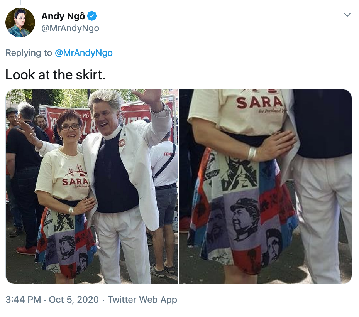This screenshot has height=317, width=359.
Task: Open the tweet options chevron menu
Action: point(347,15)
